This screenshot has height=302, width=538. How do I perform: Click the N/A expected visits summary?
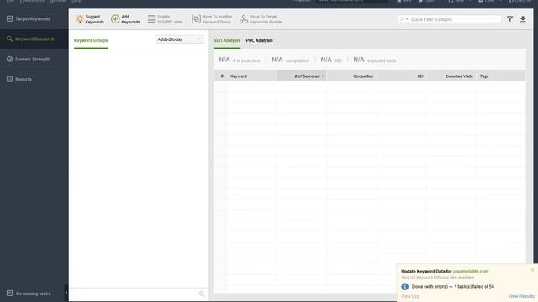point(375,60)
